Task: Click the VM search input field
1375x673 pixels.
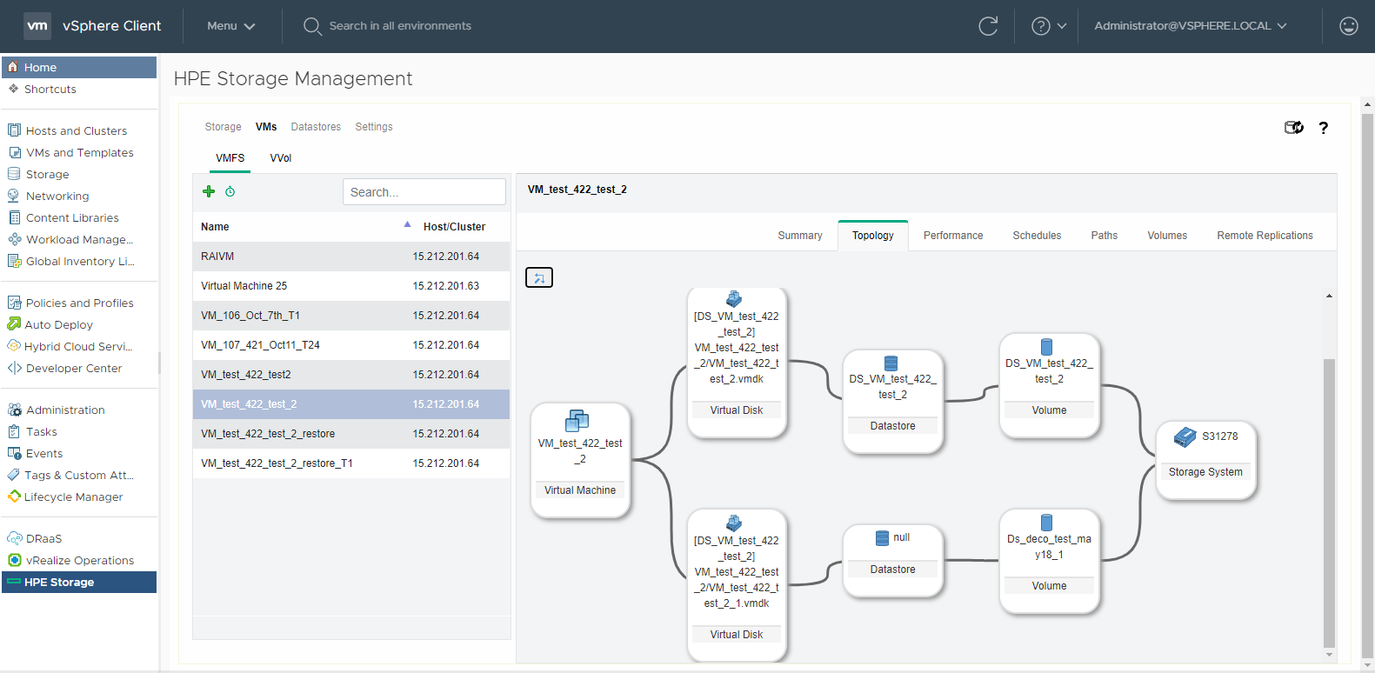Action: pyautogui.click(x=424, y=192)
